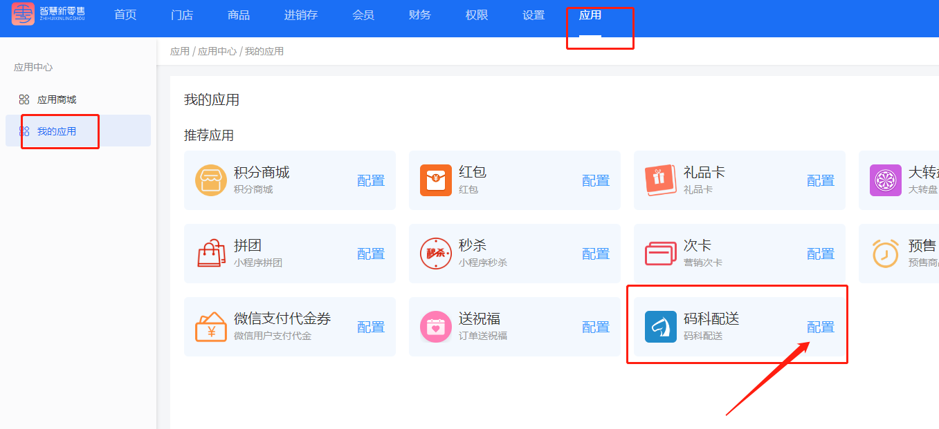Select the 礼品卡 gift card icon
Screen dimensions: 939x429
coord(660,180)
